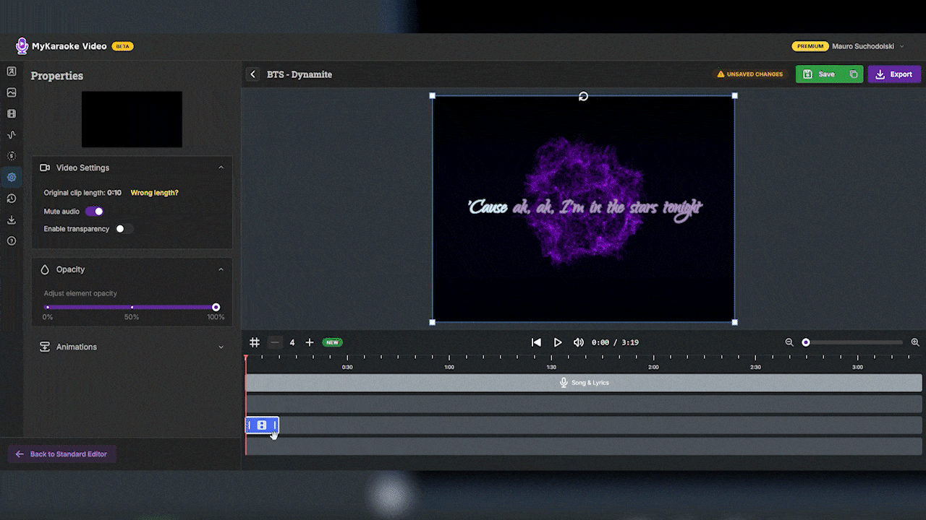Click the timeline zoom slider handle

pyautogui.click(x=806, y=342)
